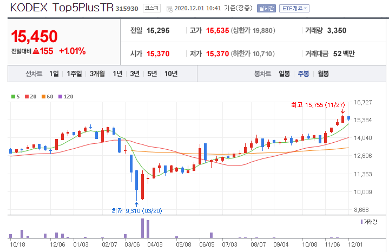Click the 상한가 19,880 text
The height and width of the screenshot is (252, 389).
pos(253,30)
